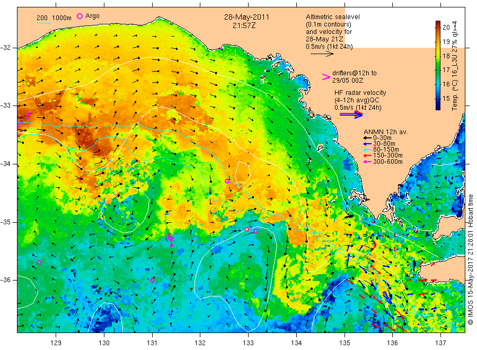Click the 19 degree colorbar label

click(446, 42)
